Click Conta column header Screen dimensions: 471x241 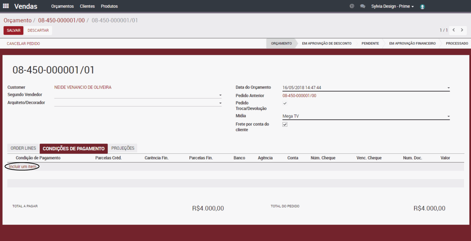pyautogui.click(x=293, y=158)
